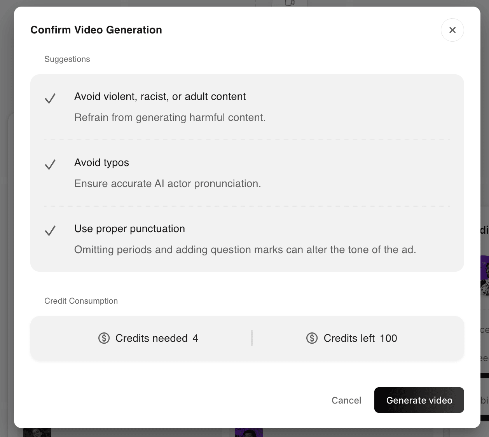Close the Confirm Video Generation dialog
Viewport: 489px width, 437px height.
[x=452, y=30]
